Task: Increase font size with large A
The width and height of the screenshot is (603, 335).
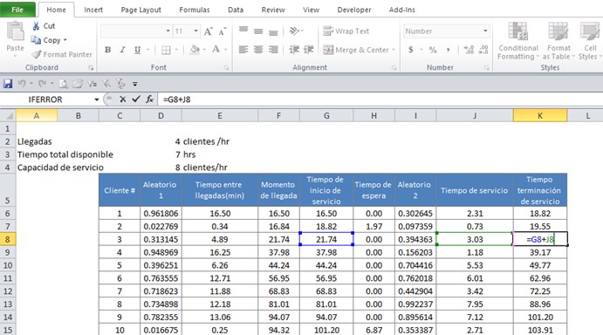Action: click(x=208, y=31)
